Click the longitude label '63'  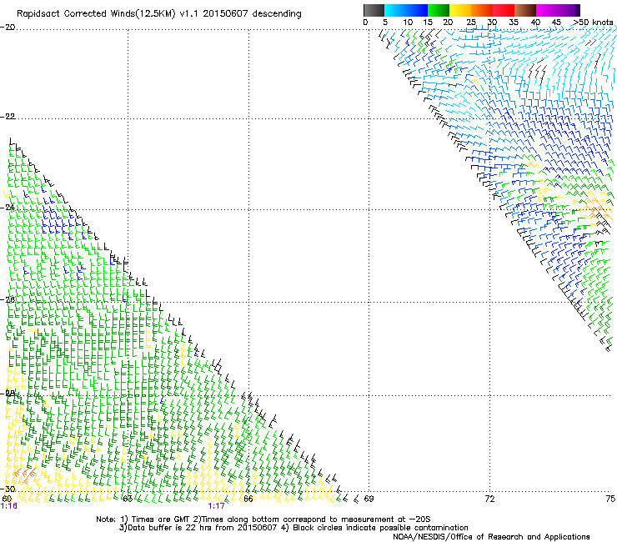pyautogui.click(x=128, y=499)
